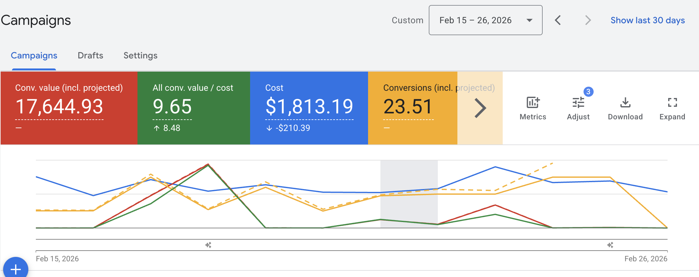This screenshot has width=699, height=277.
Task: Select the Campaigns tab
Action: point(34,56)
